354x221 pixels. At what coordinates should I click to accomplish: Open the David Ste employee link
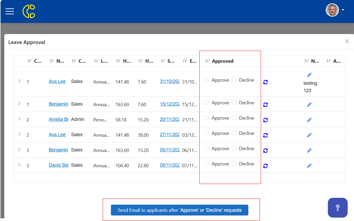(59, 165)
